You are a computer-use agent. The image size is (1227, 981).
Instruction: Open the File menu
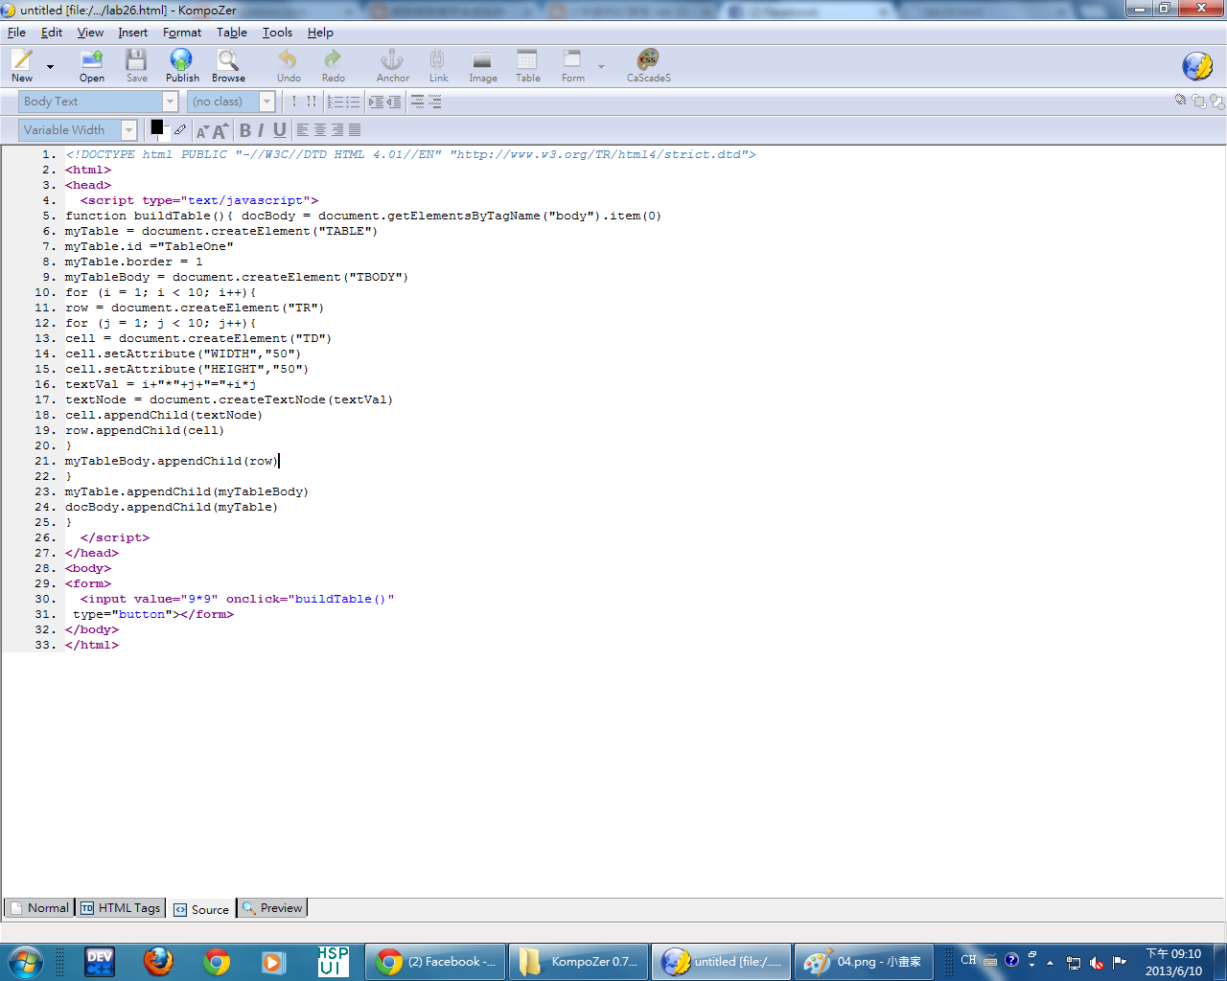(16, 33)
